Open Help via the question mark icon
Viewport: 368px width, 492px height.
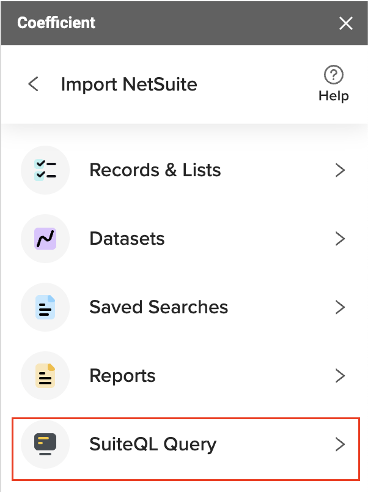coord(334,75)
